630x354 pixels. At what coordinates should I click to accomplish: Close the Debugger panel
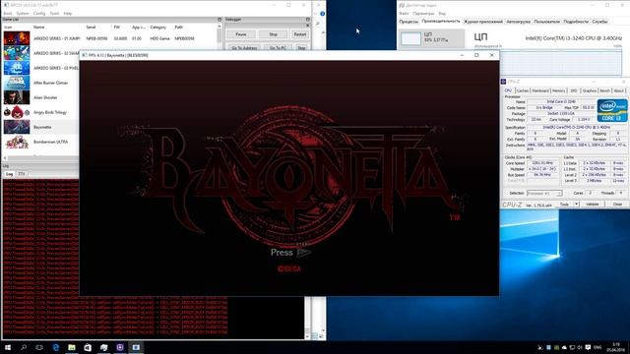pyautogui.click(x=308, y=26)
